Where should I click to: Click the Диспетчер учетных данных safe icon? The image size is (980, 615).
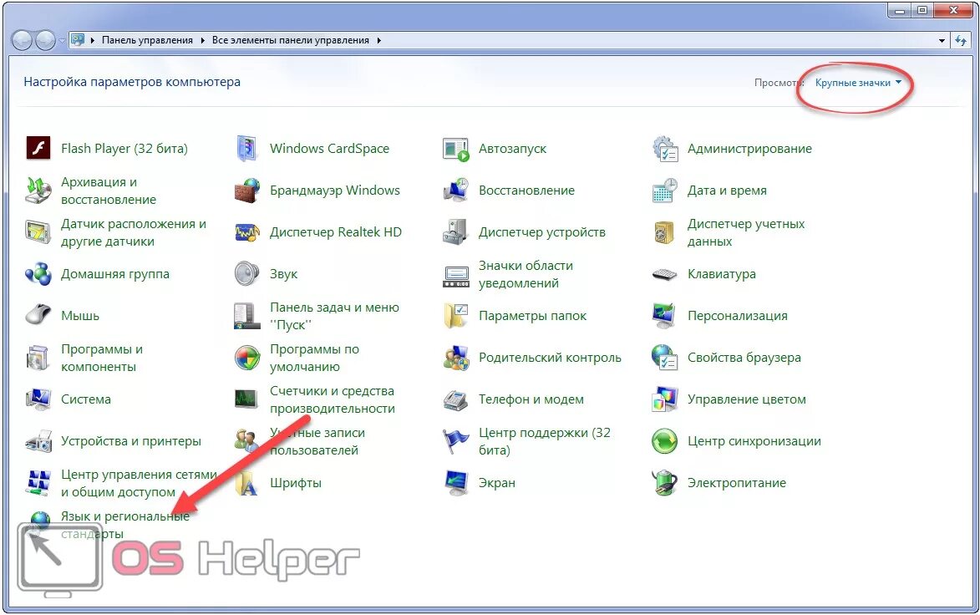pyautogui.click(x=664, y=232)
